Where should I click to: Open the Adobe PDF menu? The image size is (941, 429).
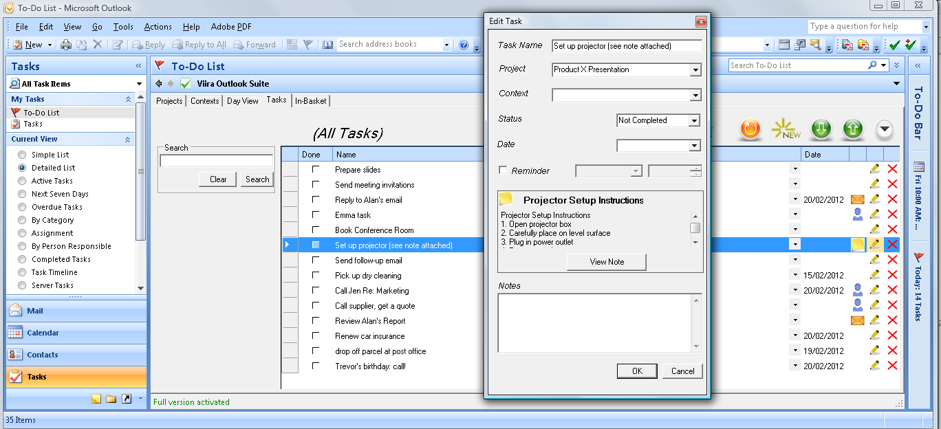pyautogui.click(x=231, y=27)
